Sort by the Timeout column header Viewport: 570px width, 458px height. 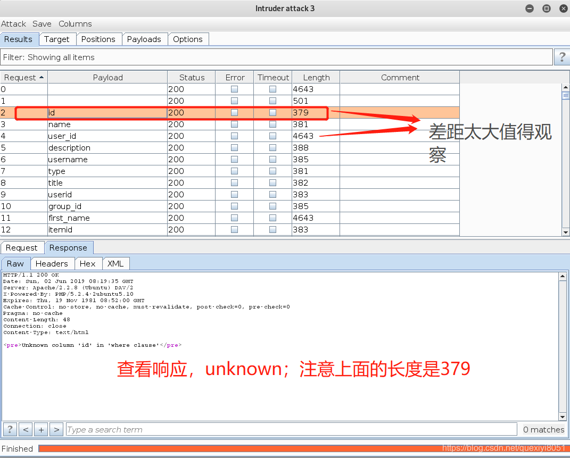click(273, 77)
